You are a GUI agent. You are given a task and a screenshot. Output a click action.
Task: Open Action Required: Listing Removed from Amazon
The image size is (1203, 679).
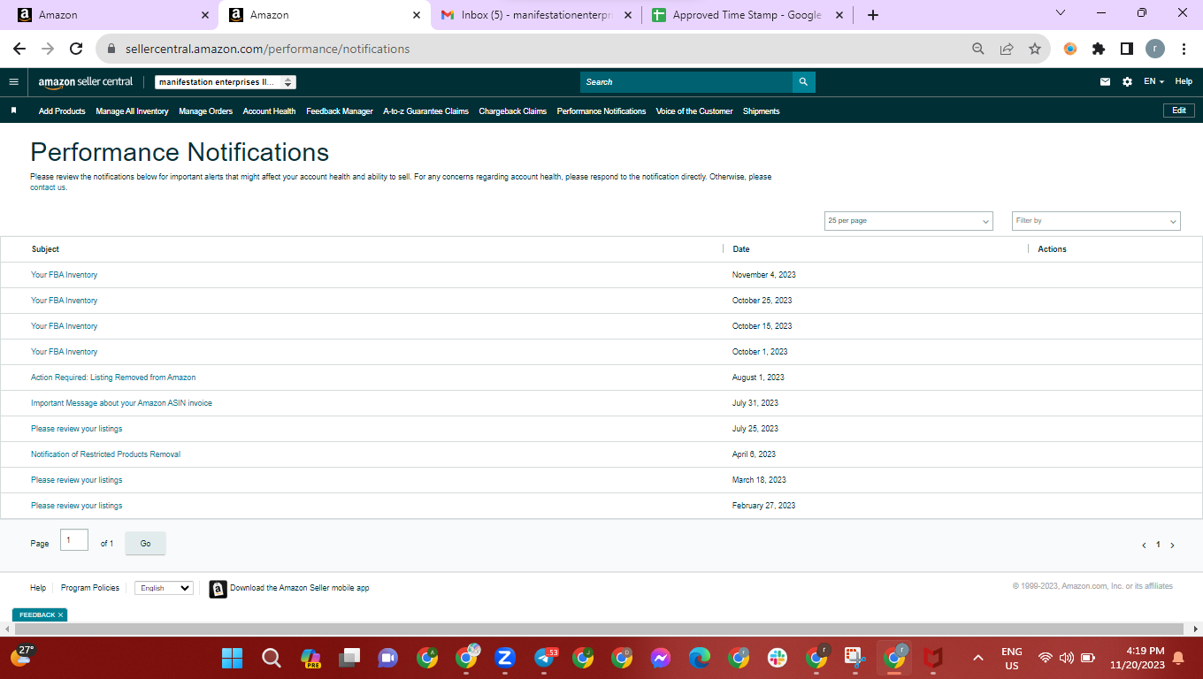(113, 378)
